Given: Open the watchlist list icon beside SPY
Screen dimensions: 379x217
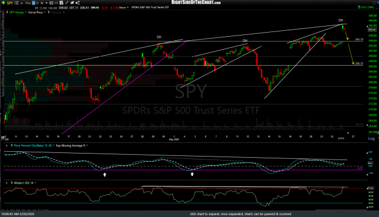Looking at the screenshot, I should click(17, 3).
